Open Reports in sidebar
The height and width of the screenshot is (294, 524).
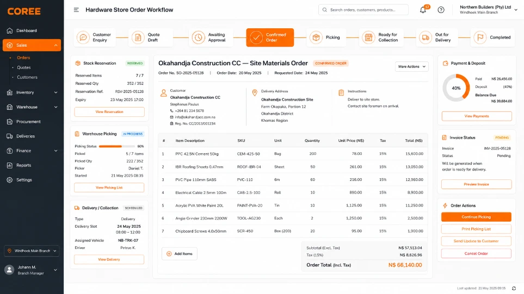click(x=32, y=166)
